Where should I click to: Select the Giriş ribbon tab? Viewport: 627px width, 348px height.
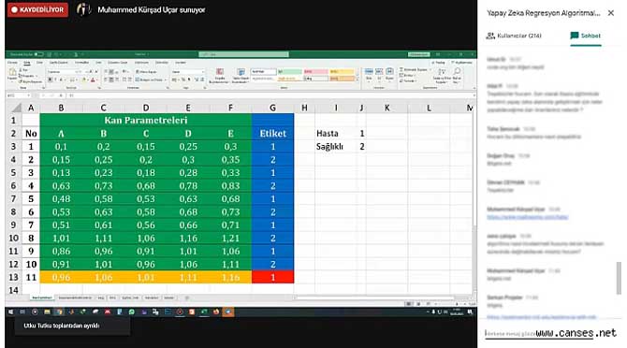(x=27, y=63)
